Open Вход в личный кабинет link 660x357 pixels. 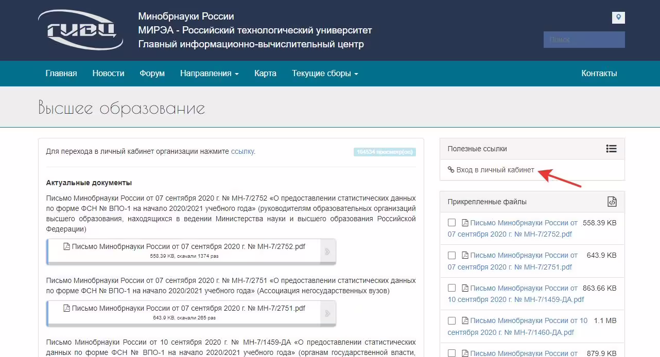pos(495,170)
